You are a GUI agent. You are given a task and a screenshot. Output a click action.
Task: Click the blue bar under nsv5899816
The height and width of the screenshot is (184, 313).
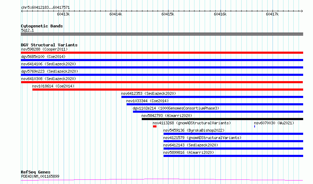tap(234, 156)
